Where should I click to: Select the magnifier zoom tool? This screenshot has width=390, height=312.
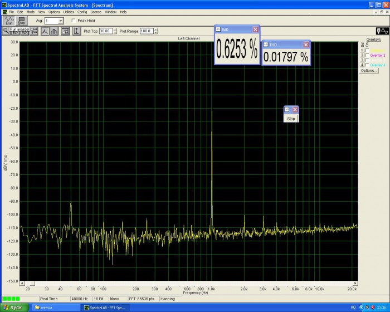tap(6, 31)
